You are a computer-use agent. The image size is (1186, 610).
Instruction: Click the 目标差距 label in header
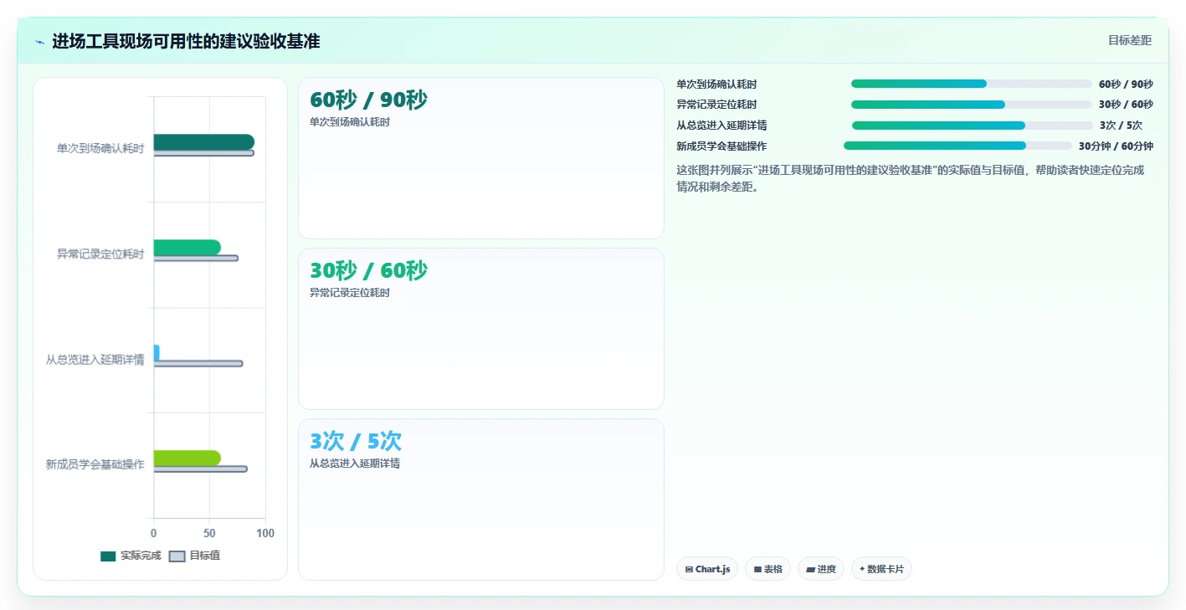click(1130, 41)
